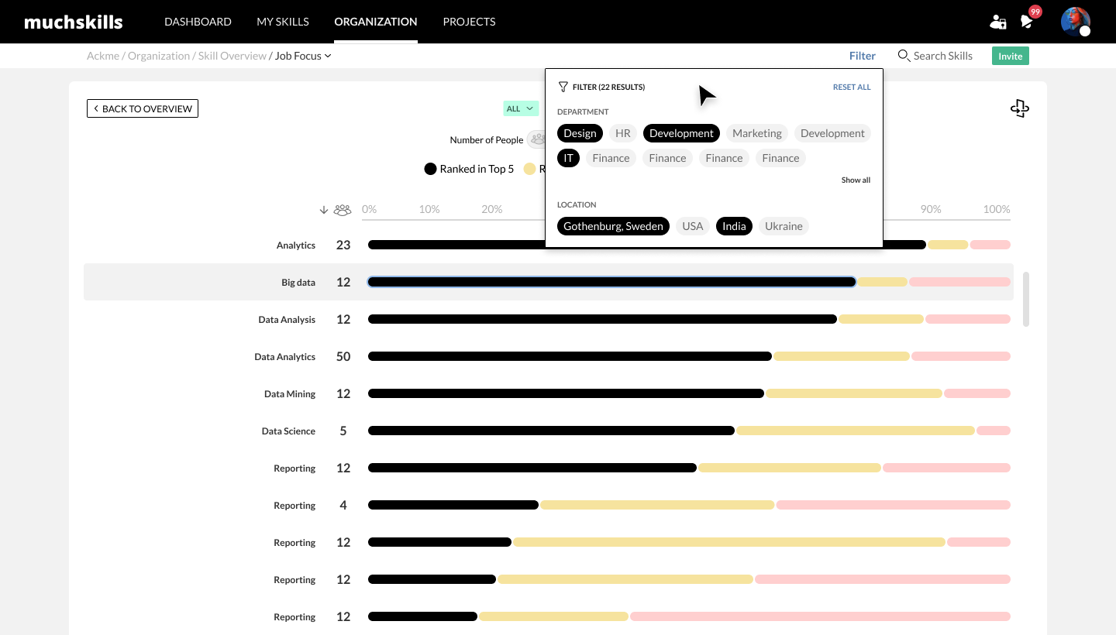Select the Data Analysis skill label
This screenshot has width=1116, height=635.
(x=287, y=320)
